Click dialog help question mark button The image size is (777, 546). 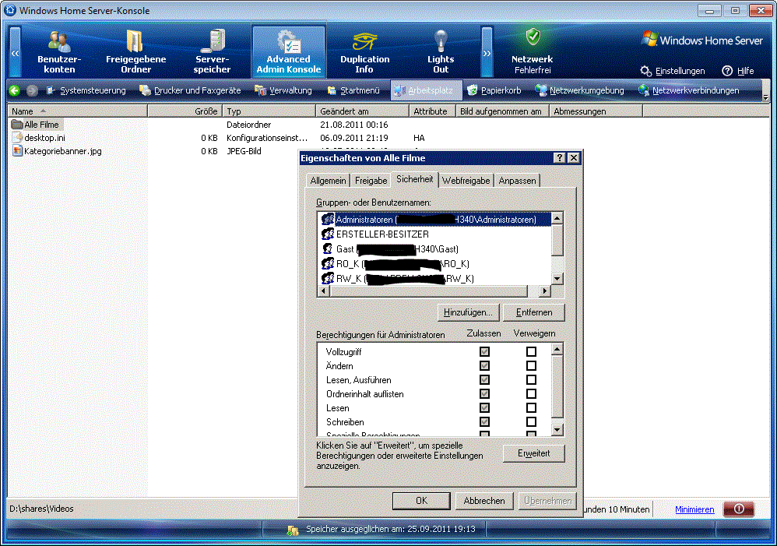pyautogui.click(x=560, y=157)
